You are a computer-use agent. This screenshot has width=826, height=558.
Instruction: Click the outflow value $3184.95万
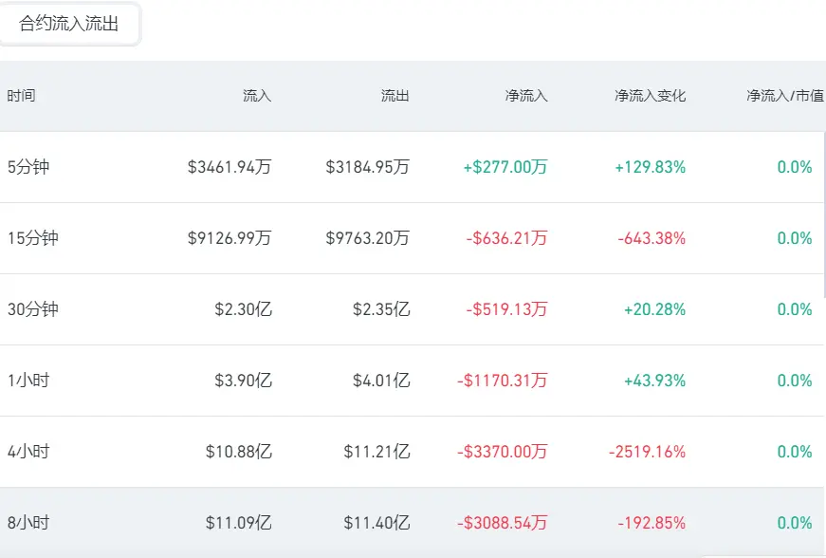[368, 167]
